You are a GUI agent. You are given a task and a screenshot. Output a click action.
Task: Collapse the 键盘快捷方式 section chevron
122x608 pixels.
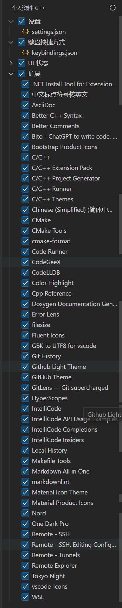[11, 42]
